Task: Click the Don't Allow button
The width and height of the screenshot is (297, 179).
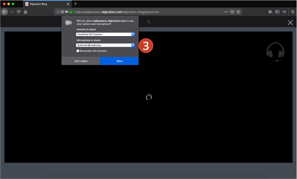Action: click(x=81, y=61)
